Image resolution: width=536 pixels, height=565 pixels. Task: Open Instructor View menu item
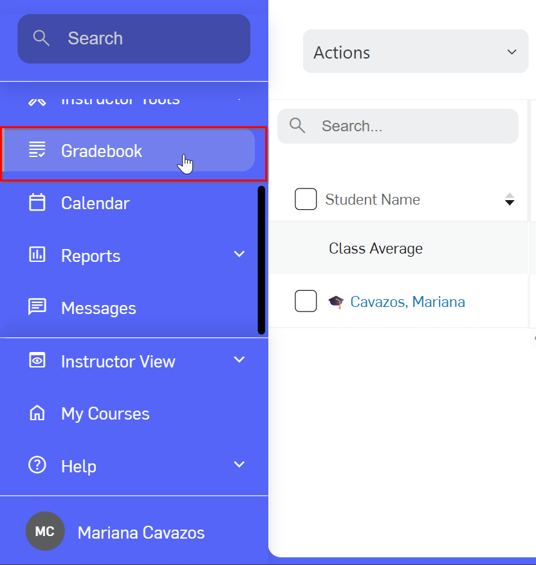point(118,362)
